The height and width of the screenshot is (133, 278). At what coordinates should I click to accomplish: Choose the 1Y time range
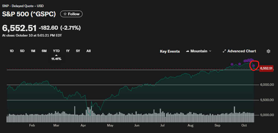click(68, 51)
